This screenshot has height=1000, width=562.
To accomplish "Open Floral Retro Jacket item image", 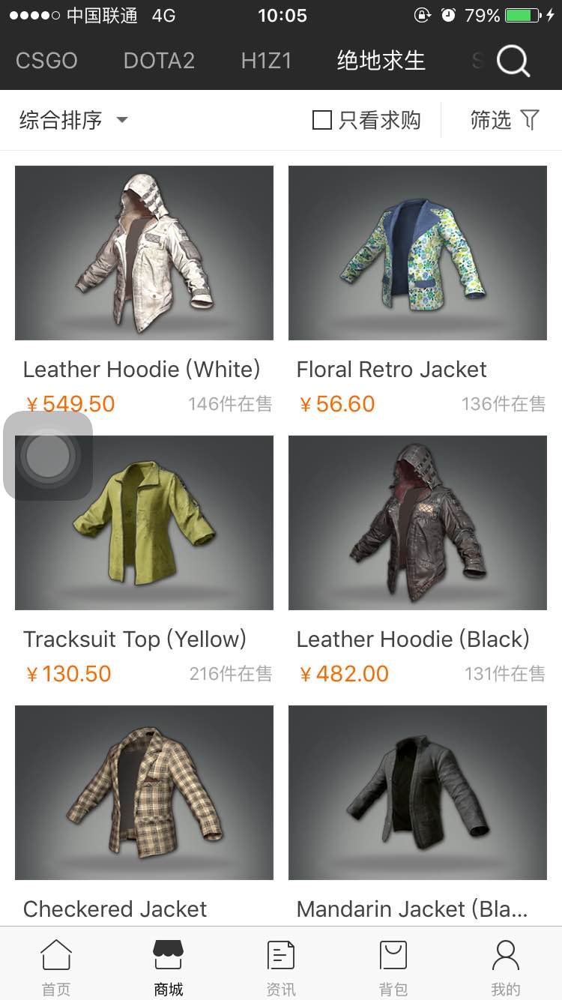I will click(x=417, y=253).
